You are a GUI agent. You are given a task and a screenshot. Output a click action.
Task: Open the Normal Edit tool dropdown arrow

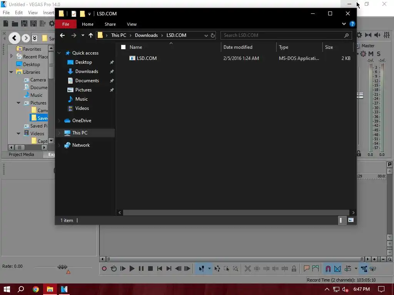tap(209, 268)
